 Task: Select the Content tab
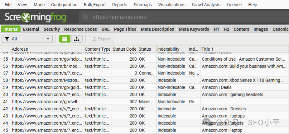coord(241,29)
